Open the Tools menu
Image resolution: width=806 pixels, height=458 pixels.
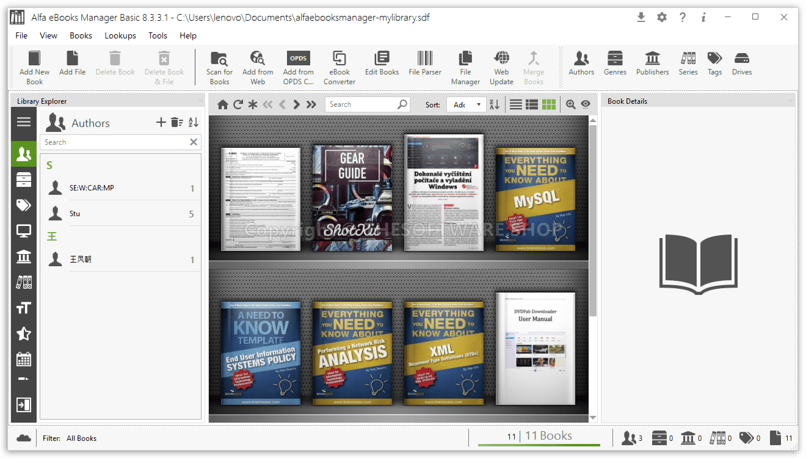tap(158, 35)
